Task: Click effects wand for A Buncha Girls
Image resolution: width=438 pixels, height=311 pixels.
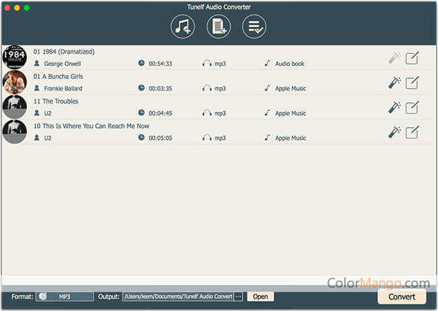Action: [x=394, y=83]
